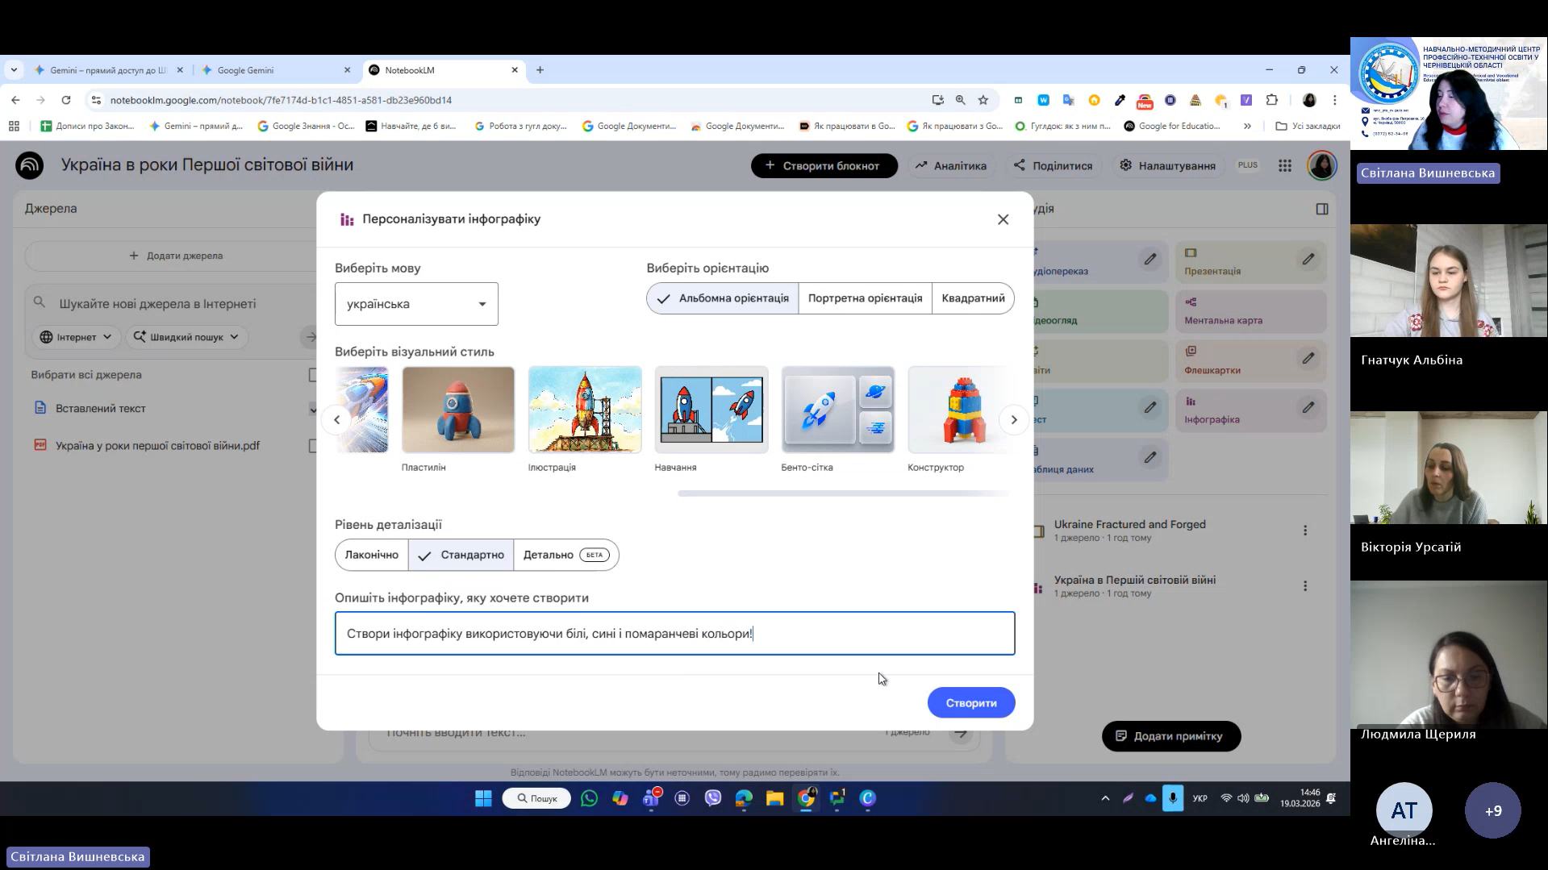Click the NotebookLM logo icon
Viewport: 1548px width, 870px height.
[x=30, y=165]
